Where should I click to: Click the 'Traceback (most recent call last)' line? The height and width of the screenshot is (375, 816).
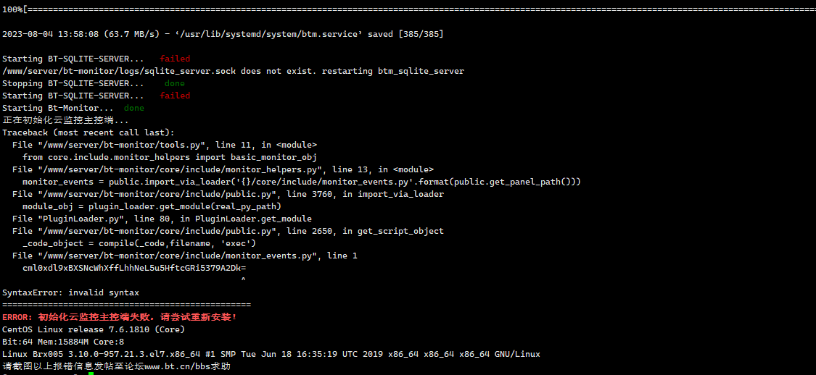[x=88, y=132]
